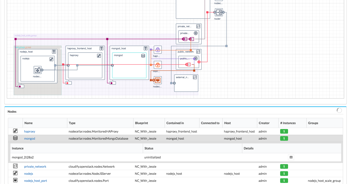
Task: Open the private_network node link
Action: click(35, 167)
